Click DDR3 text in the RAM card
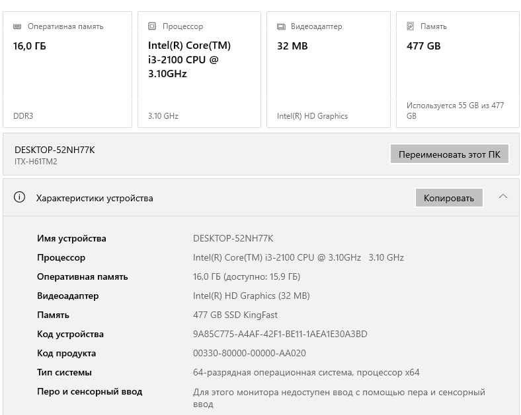Image resolution: width=521 pixels, height=415 pixels. point(23,116)
